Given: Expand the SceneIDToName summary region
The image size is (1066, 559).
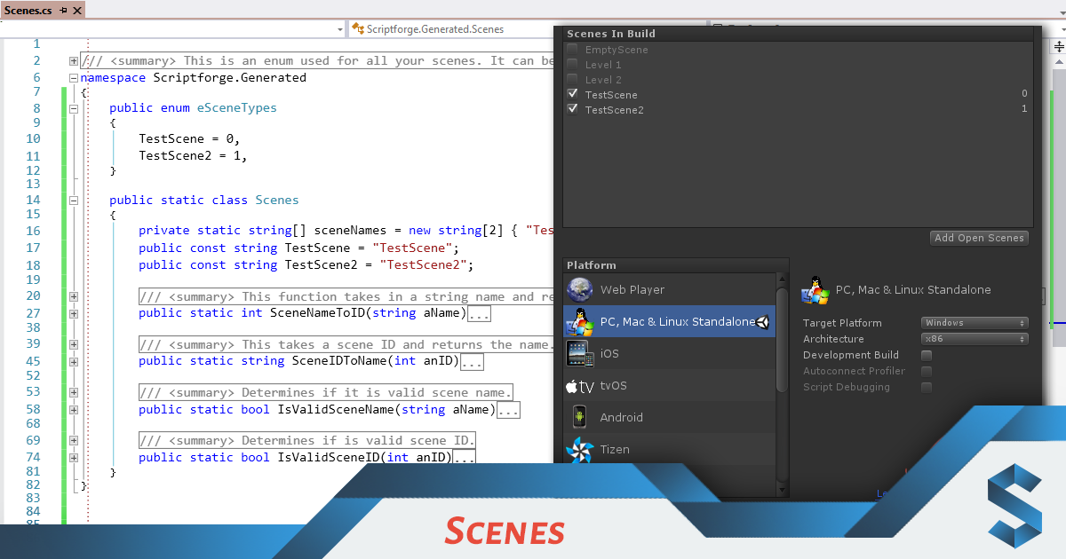Looking at the screenshot, I should [74, 344].
